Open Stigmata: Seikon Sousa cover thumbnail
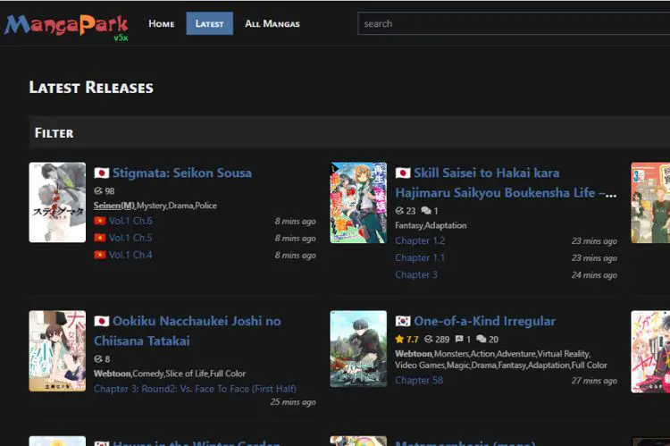670x446 pixels. point(57,202)
